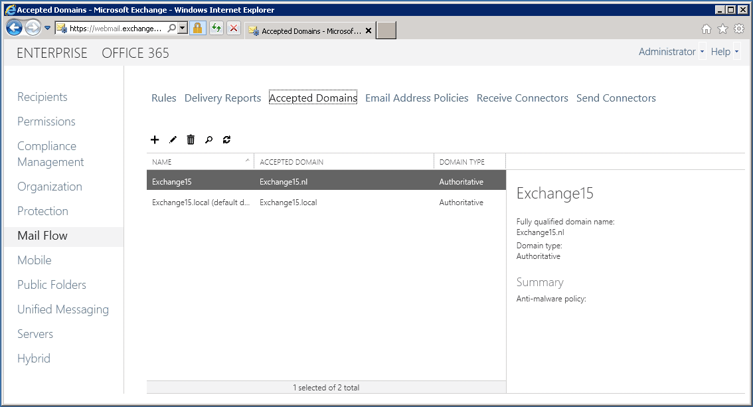
Task: Open Favorites star icon
Action: point(722,29)
